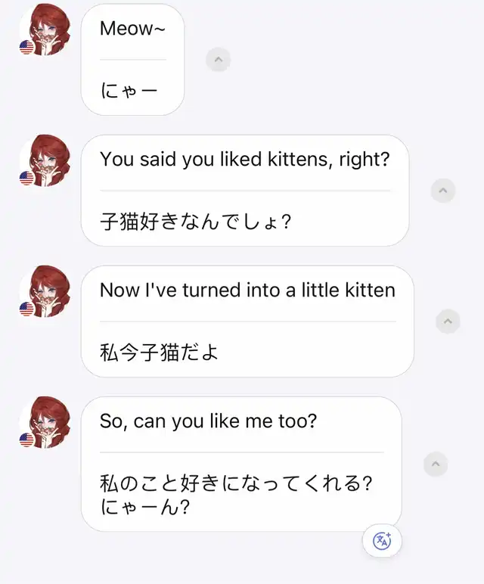This screenshot has width=484, height=584.
Task: Collapse translation of "So, can you like me too?"
Action: 436,464
